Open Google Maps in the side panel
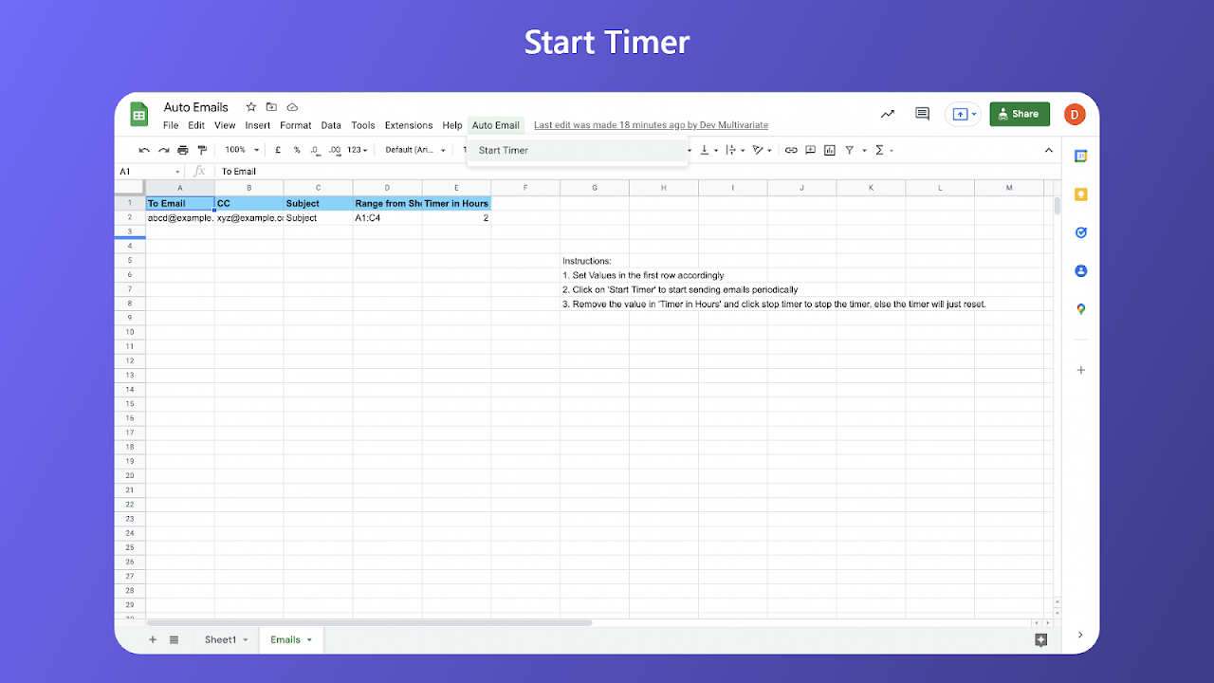1214x683 pixels. [1080, 308]
